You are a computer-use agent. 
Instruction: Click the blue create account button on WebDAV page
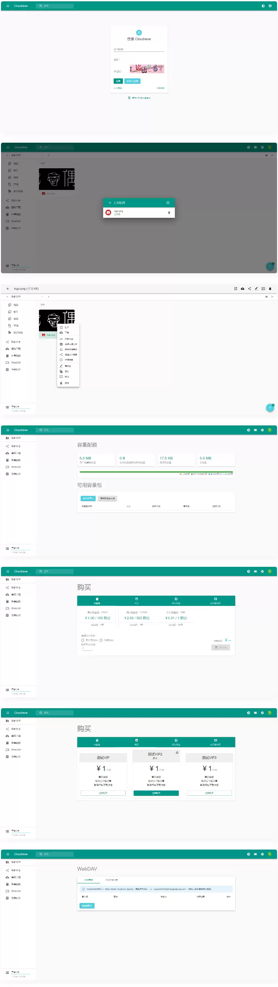[x=87, y=906]
